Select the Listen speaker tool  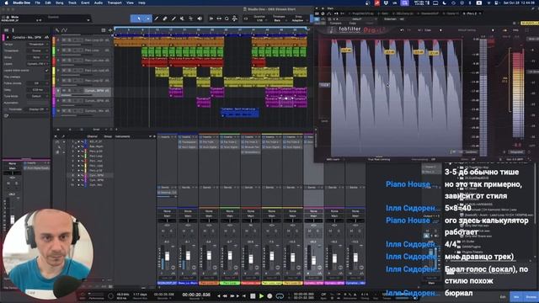pyautogui.click(x=200, y=19)
